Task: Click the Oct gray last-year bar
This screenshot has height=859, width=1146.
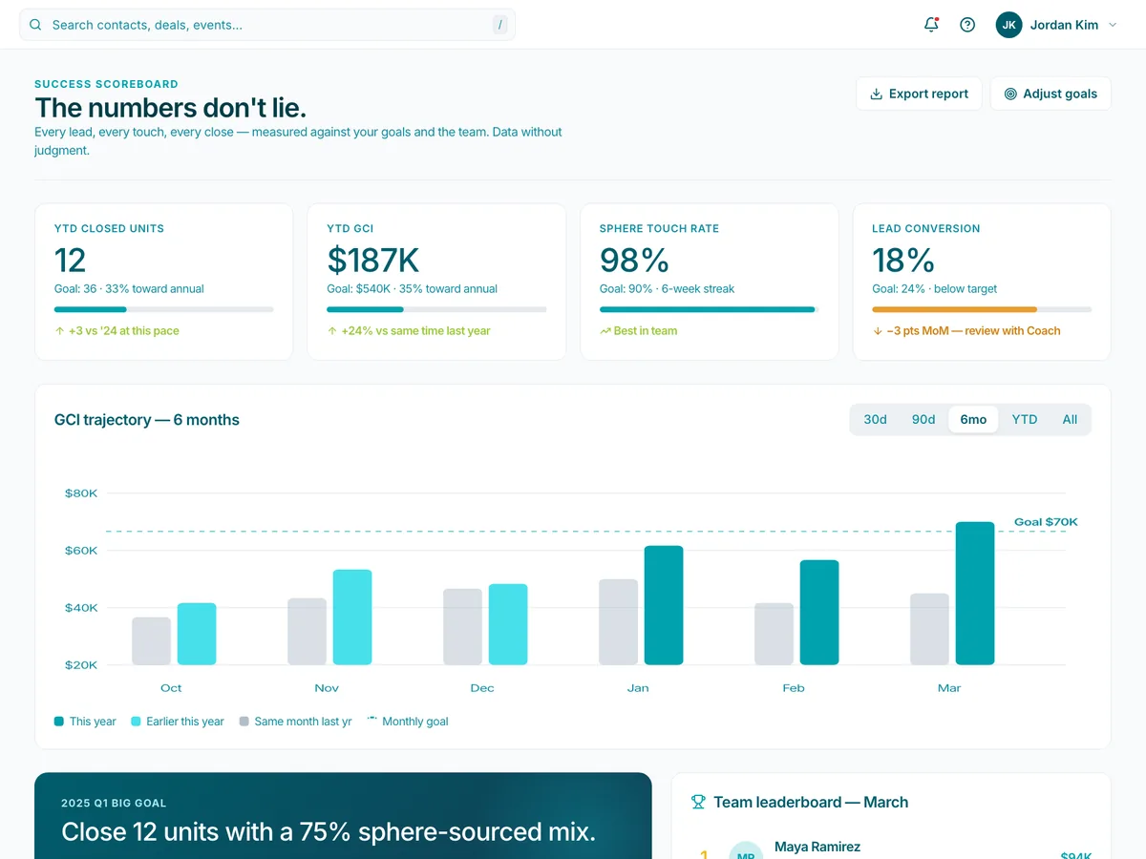Action: 151,641
